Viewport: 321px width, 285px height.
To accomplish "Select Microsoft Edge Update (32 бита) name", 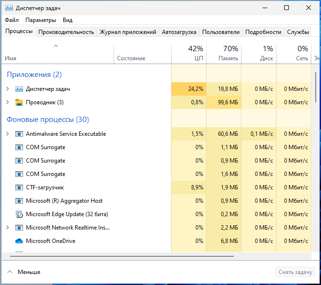I will [x=67, y=214].
